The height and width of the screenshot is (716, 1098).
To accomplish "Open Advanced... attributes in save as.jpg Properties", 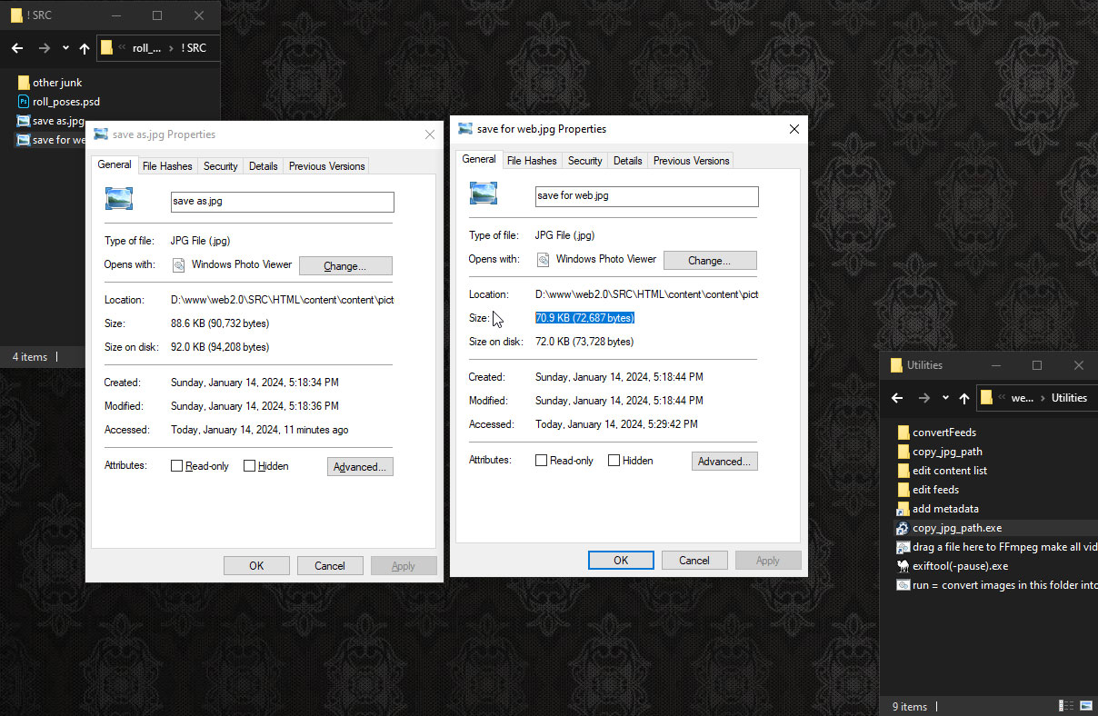I will pyautogui.click(x=360, y=467).
